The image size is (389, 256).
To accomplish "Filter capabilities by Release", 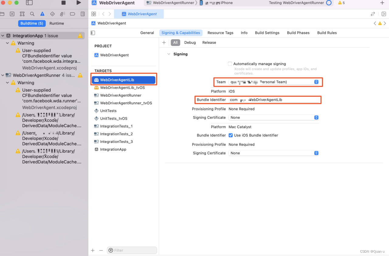I will (x=209, y=42).
